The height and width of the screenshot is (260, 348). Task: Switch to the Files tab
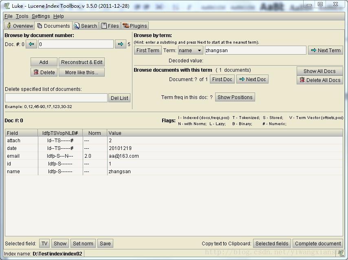(110, 26)
